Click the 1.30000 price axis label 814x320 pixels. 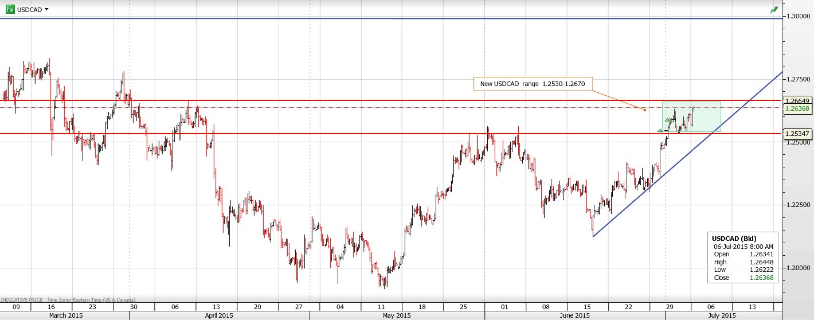(798, 17)
